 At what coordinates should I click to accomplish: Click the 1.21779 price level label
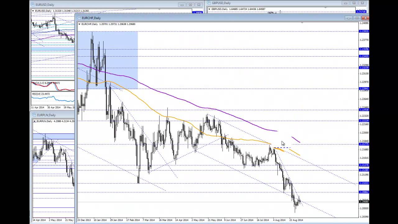[364, 144]
